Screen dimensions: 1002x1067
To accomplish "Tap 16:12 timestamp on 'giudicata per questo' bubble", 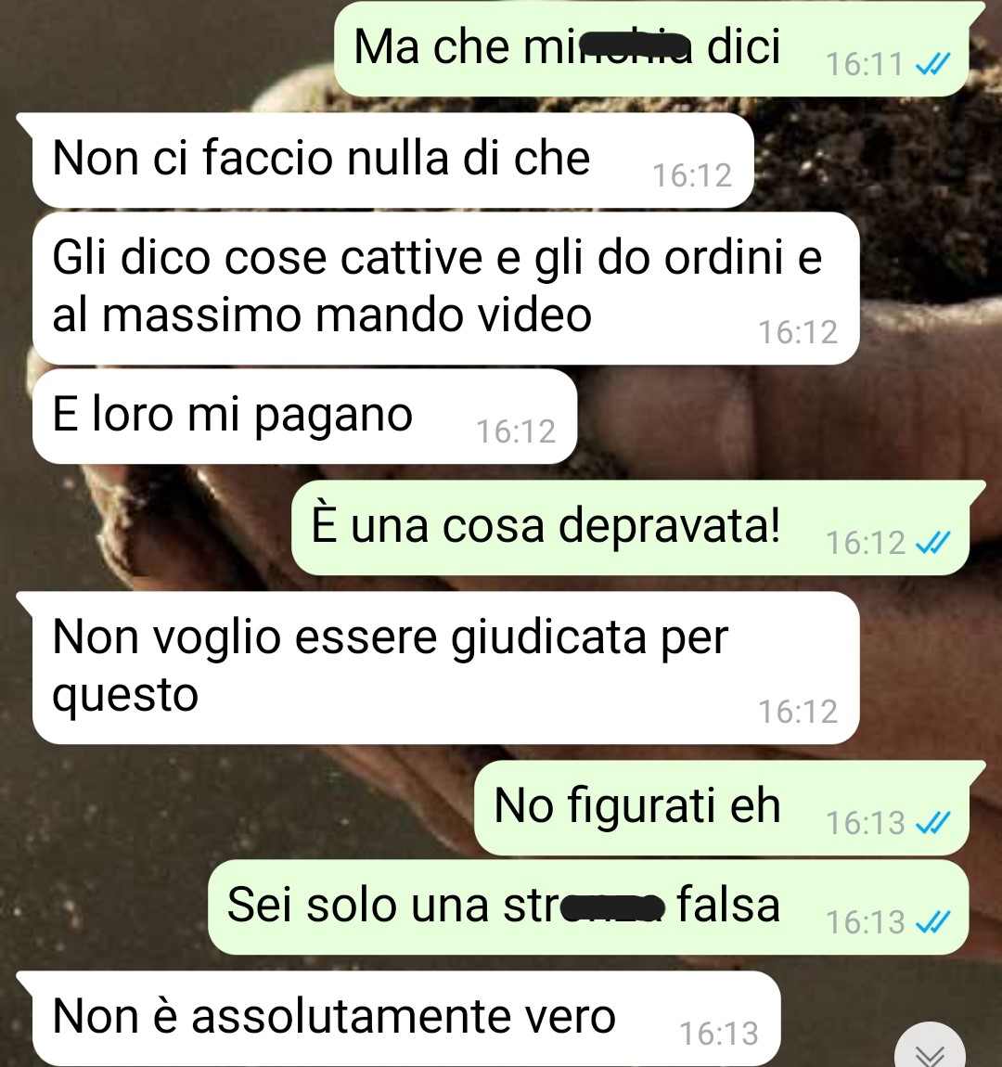I will click(798, 713).
